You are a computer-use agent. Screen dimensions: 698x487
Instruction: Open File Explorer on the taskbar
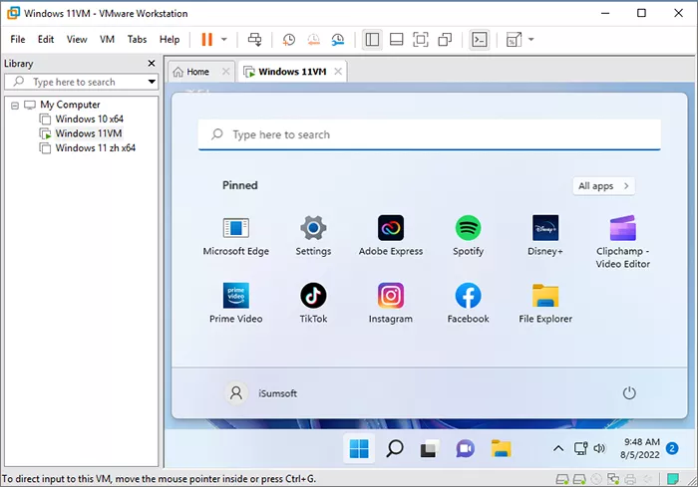[x=501, y=449]
